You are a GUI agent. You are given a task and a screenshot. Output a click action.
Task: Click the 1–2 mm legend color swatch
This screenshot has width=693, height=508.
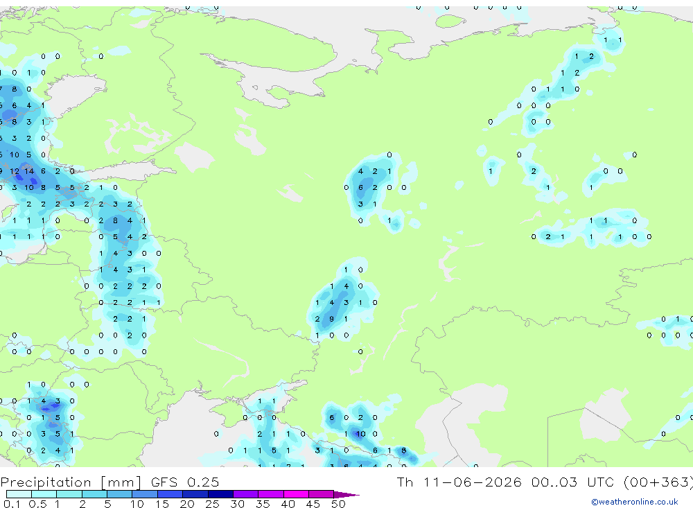pos(69,494)
